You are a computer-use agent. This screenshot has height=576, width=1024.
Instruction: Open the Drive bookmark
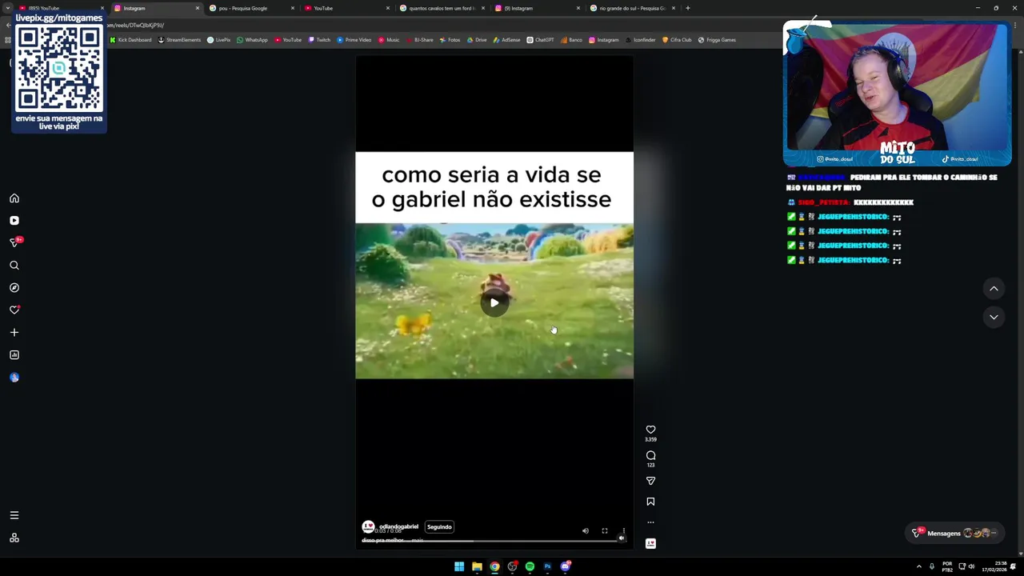click(x=476, y=40)
